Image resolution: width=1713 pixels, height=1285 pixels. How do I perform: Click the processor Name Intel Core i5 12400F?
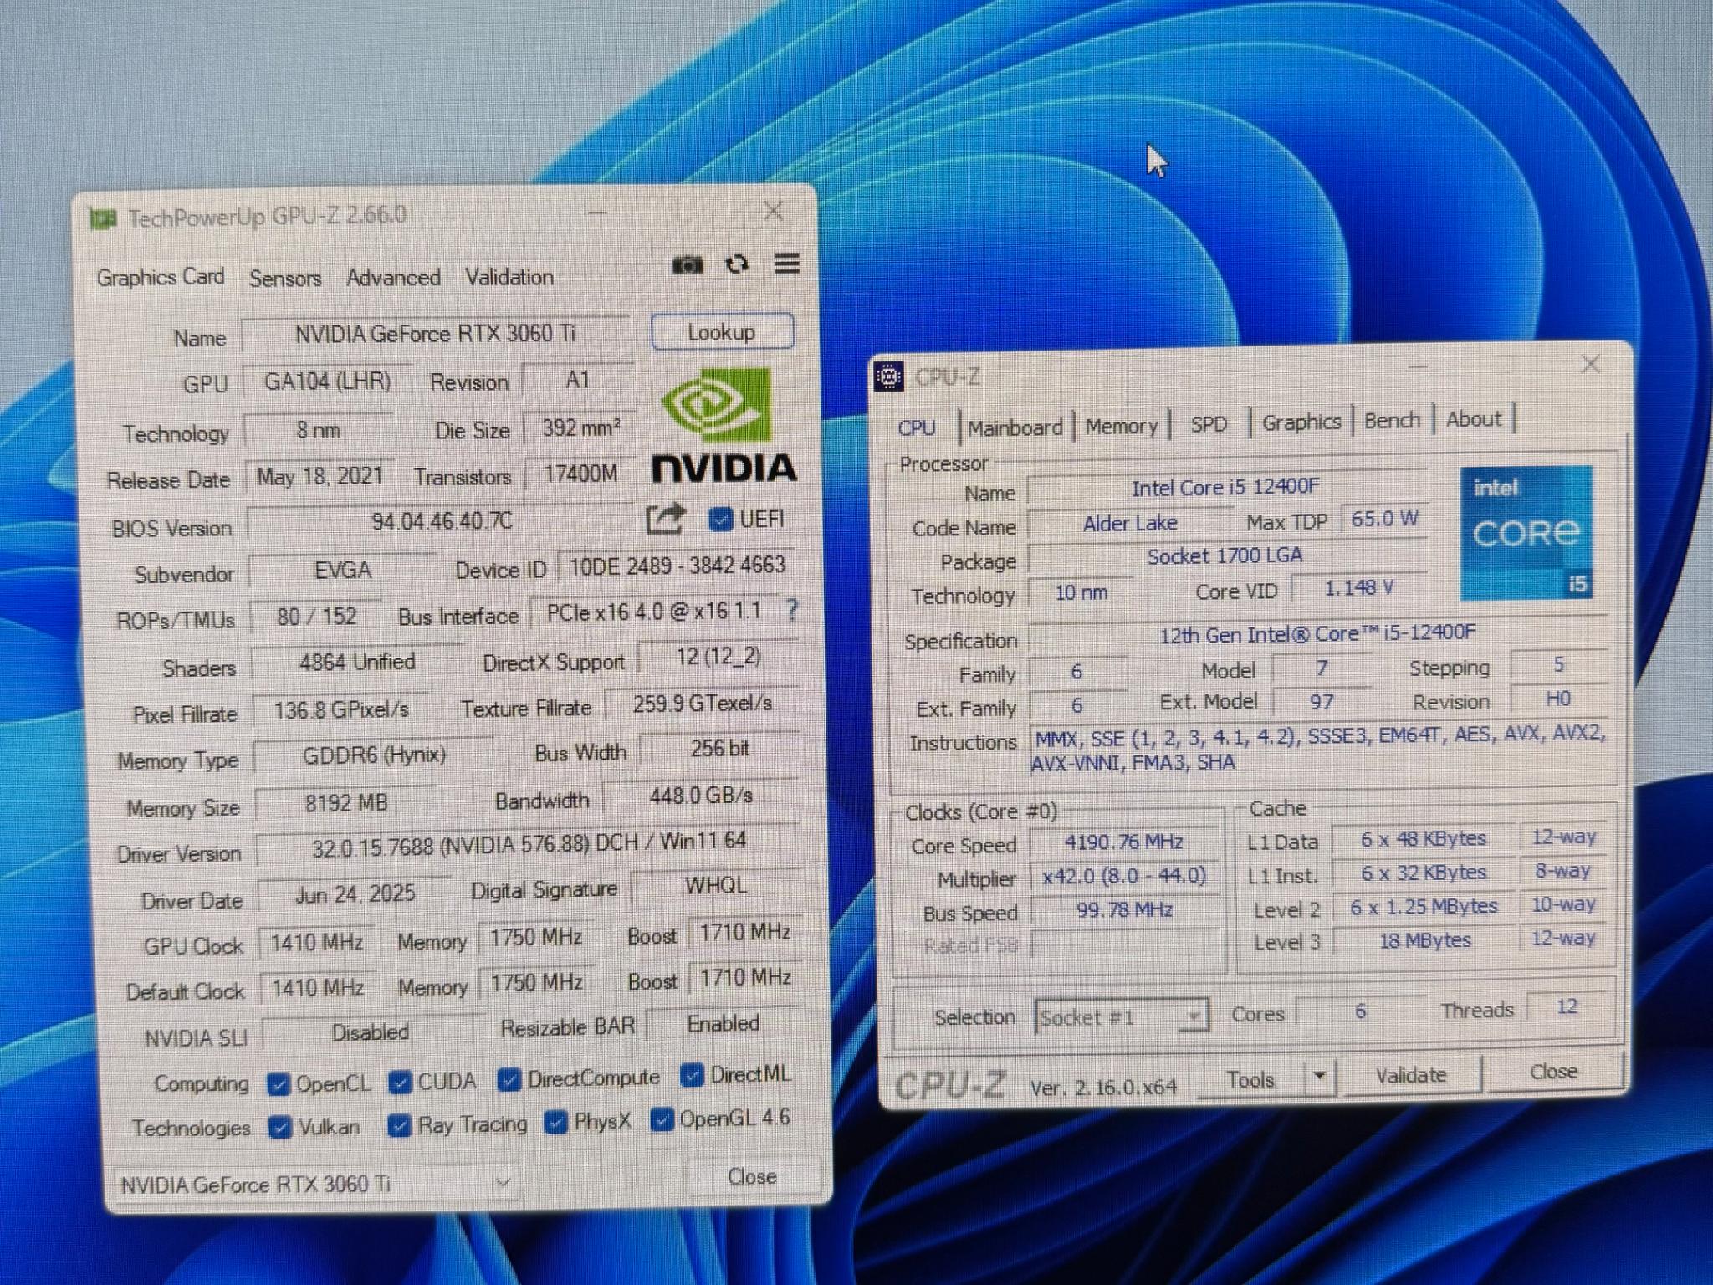pyautogui.click(x=1225, y=487)
